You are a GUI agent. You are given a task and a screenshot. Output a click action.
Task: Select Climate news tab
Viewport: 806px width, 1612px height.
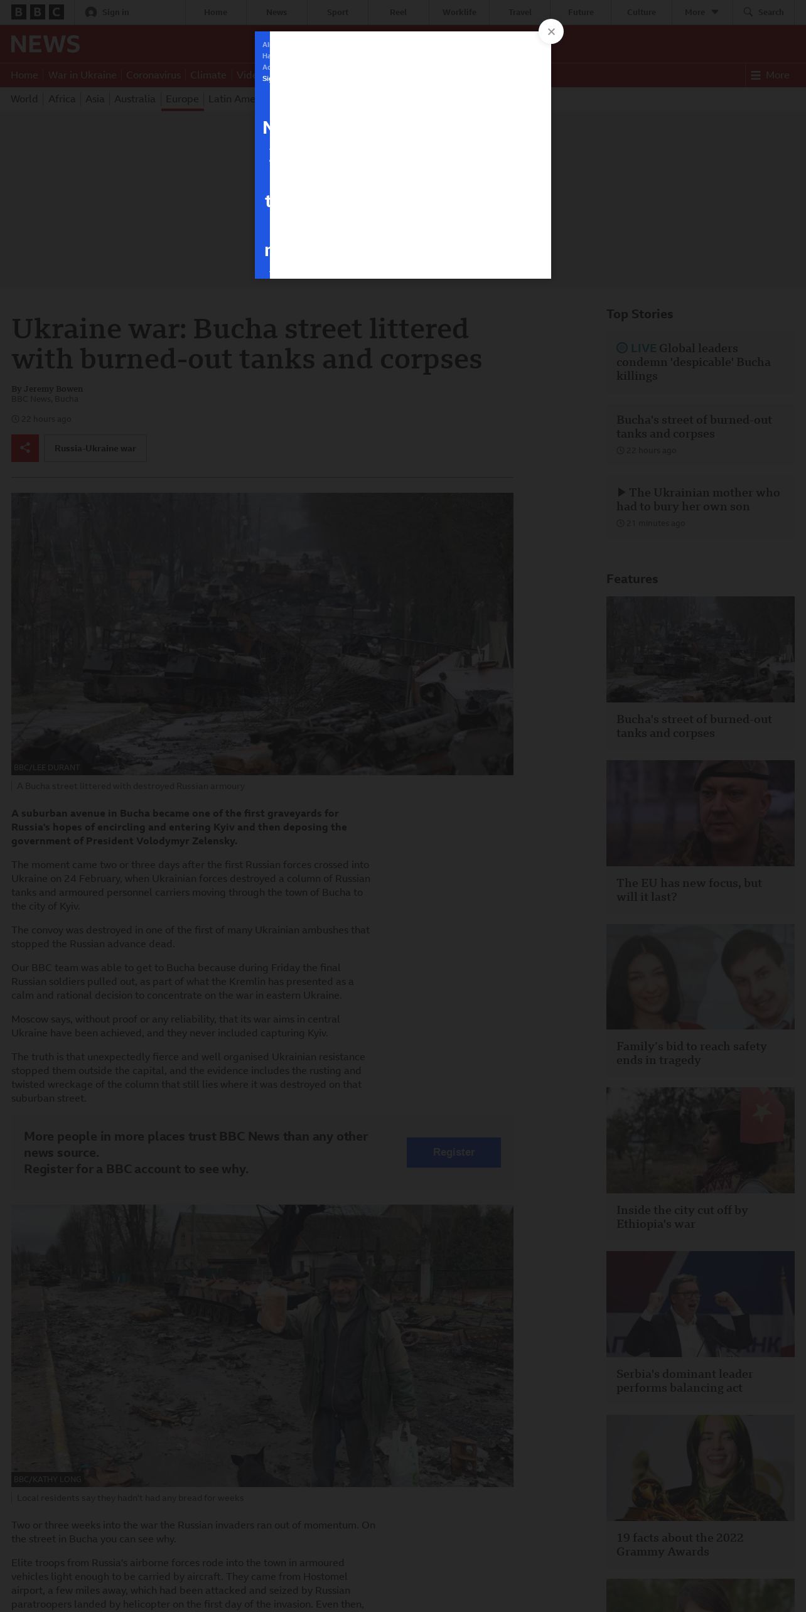[x=208, y=75]
